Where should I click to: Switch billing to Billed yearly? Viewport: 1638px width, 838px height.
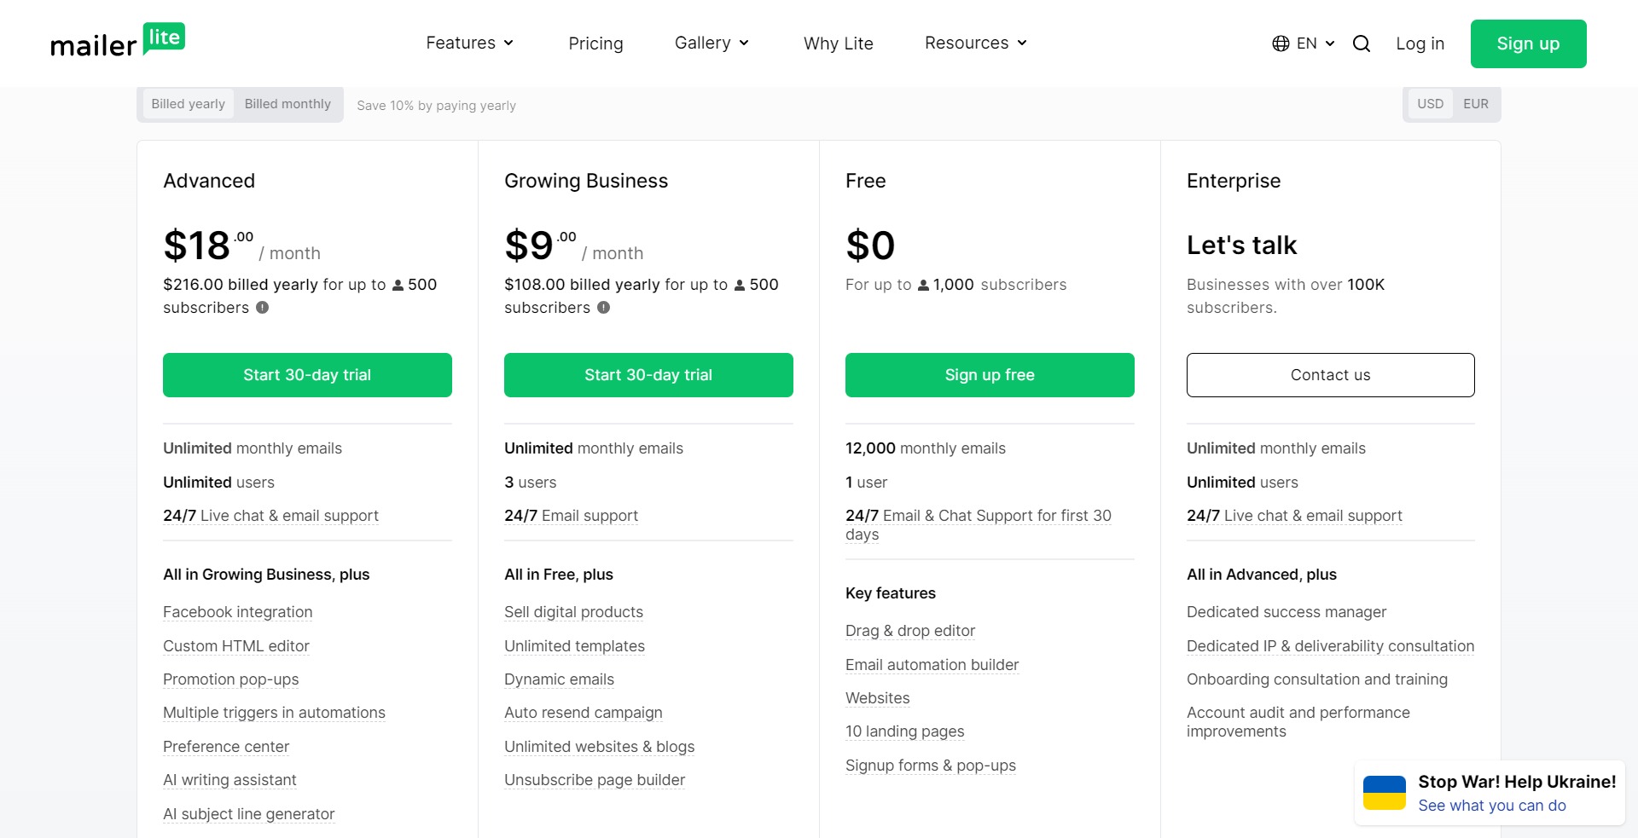(x=189, y=104)
